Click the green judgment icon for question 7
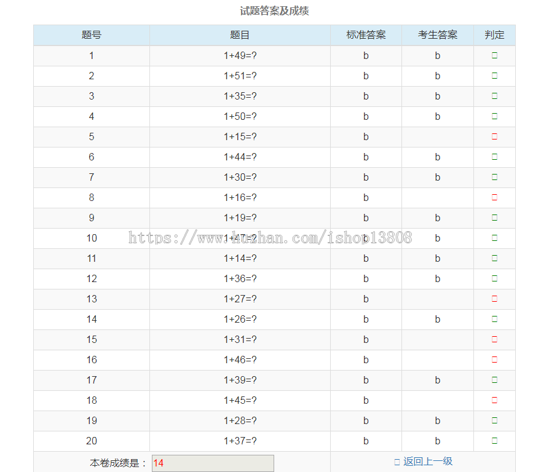Screen dimensions: 541x472 [494, 177]
